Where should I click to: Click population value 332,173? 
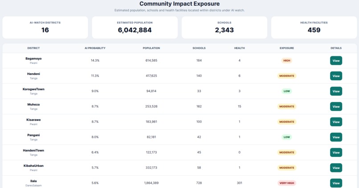(x=151, y=168)
